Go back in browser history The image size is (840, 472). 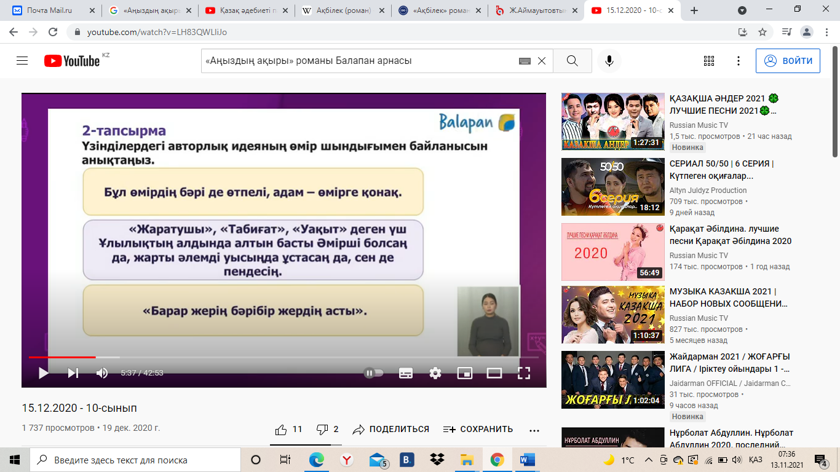click(14, 32)
